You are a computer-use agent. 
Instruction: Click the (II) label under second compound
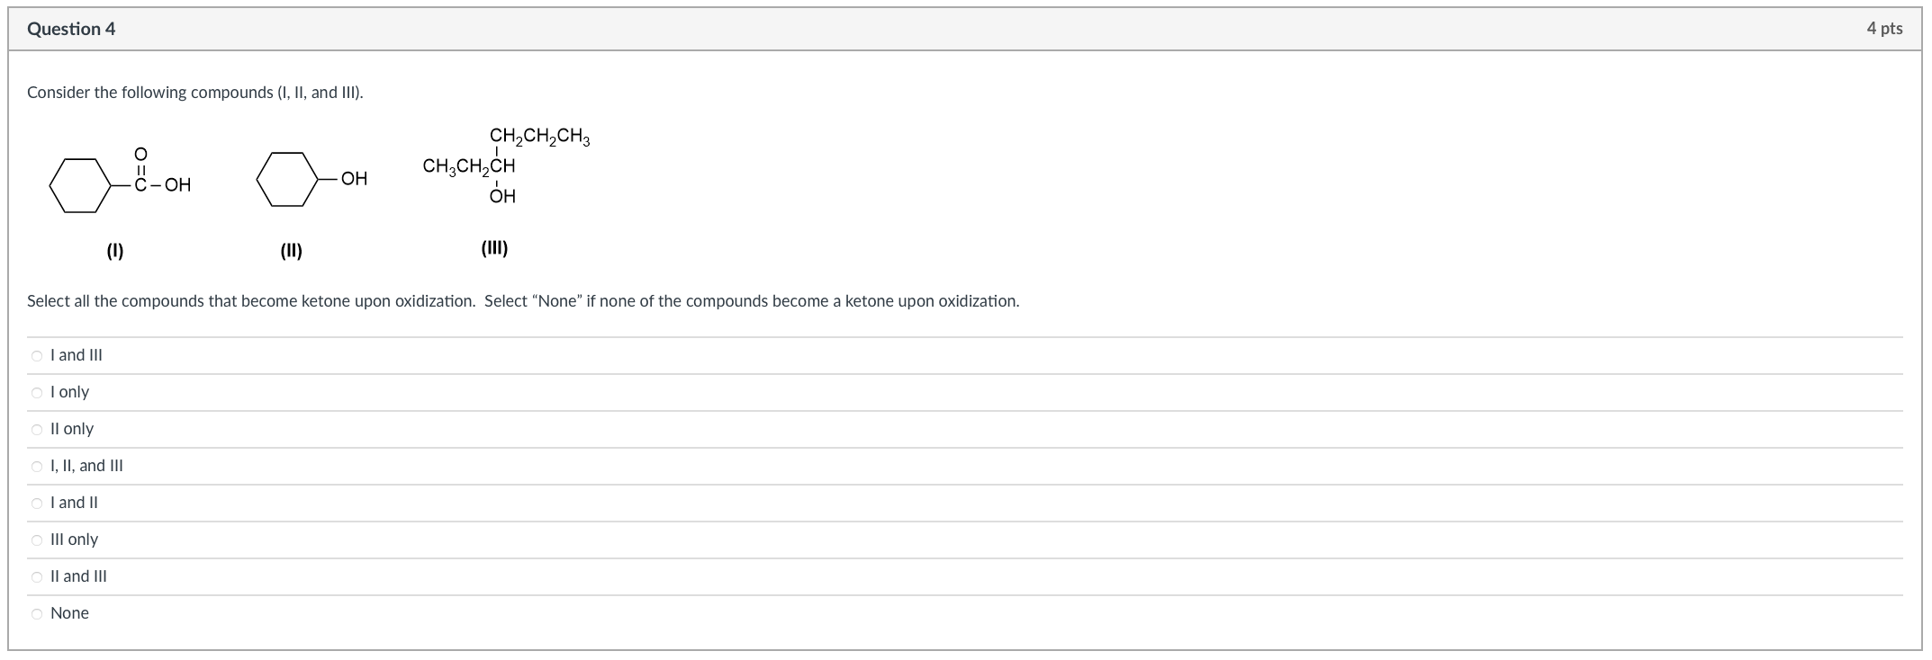291,251
